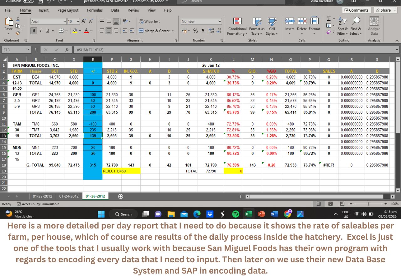
Task: Click the Clear eraser icon
Action: [x=329, y=32]
